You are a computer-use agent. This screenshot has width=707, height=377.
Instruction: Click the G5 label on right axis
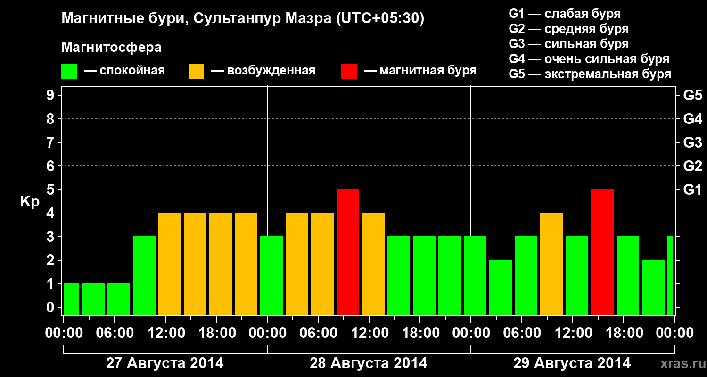692,95
